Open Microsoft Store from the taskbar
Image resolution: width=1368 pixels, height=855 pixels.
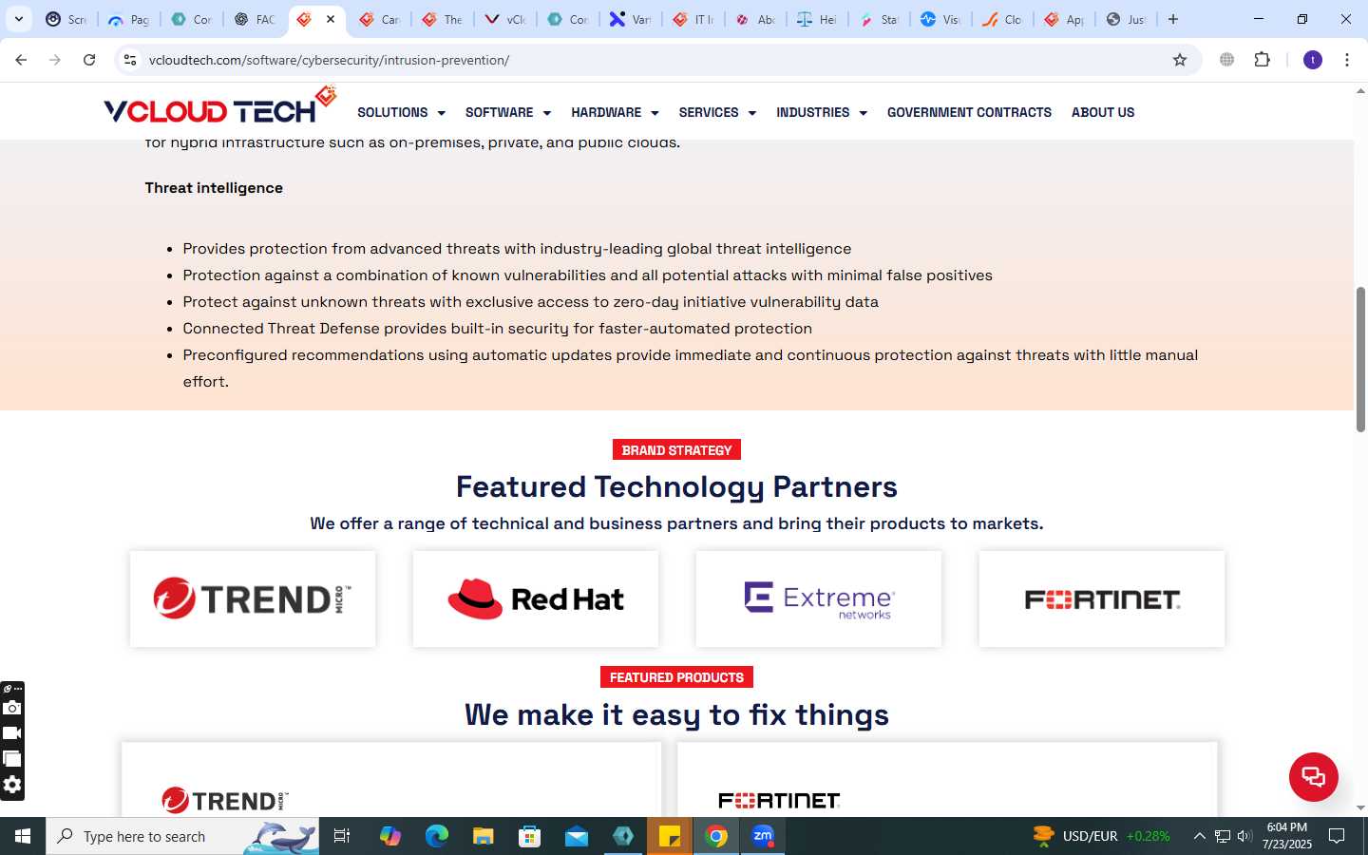pos(530,836)
